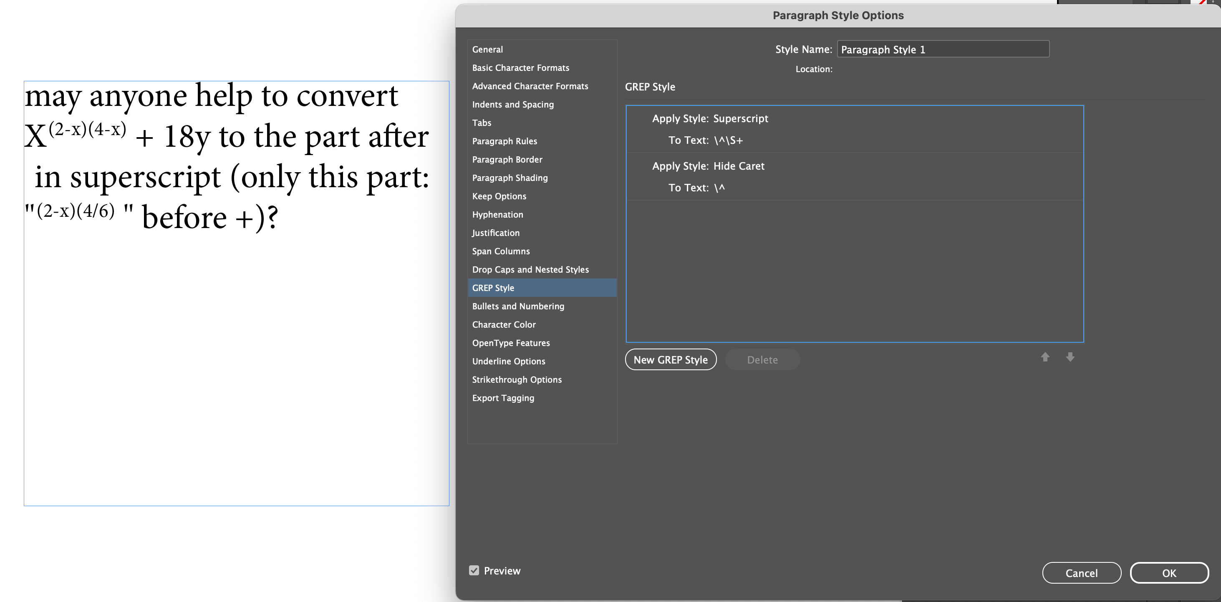Select the text frame with the equation

coord(236,293)
